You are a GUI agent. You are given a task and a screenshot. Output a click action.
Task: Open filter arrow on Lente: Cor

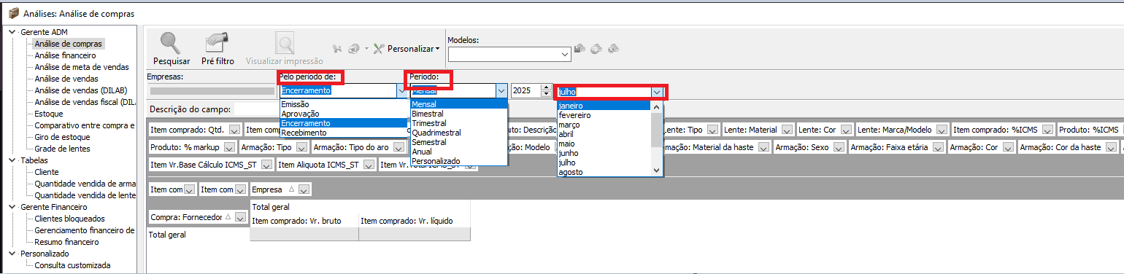pos(845,130)
